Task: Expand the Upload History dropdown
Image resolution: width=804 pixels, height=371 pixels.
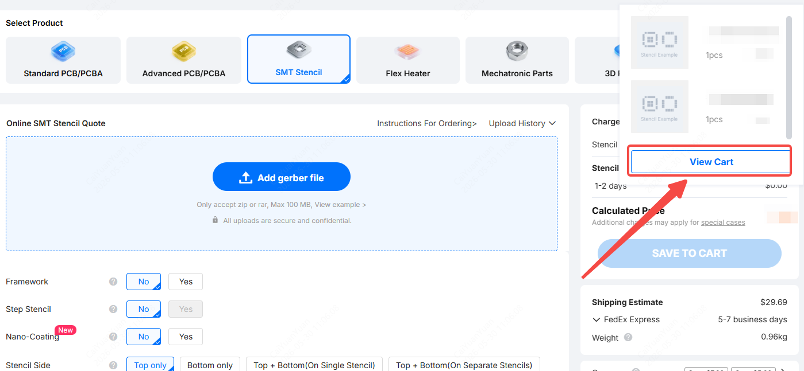Action: tap(522, 123)
